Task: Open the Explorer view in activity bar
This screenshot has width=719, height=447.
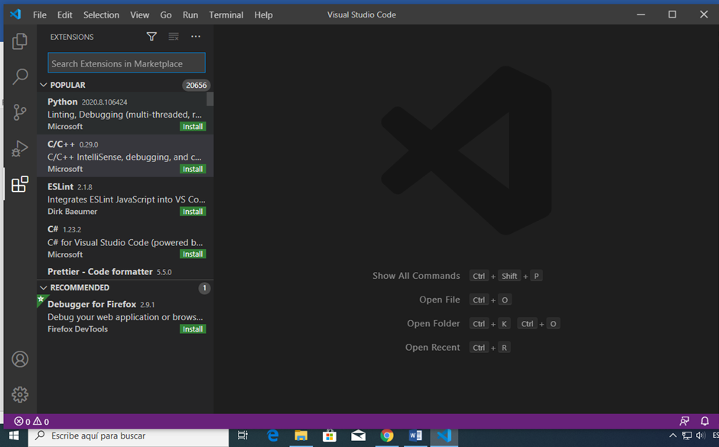Action: click(20, 41)
